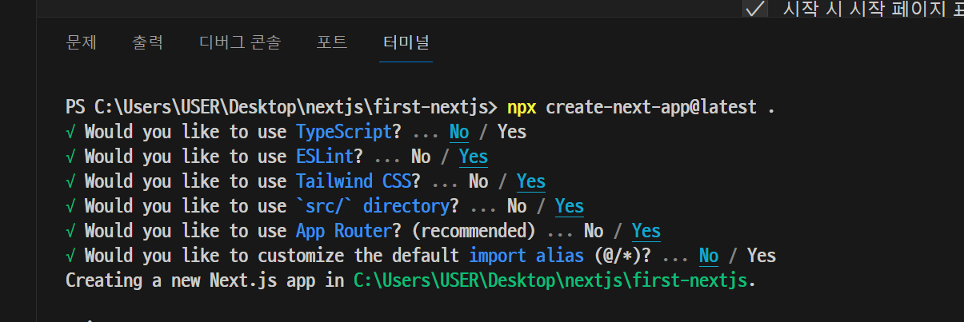Click create-next-app@latest in the command line
The height and width of the screenshot is (322, 964).
click(651, 106)
